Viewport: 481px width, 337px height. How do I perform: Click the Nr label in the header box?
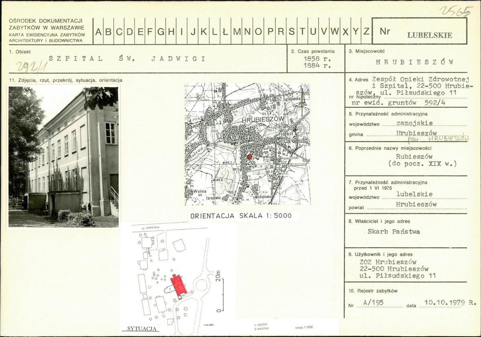[385, 32]
